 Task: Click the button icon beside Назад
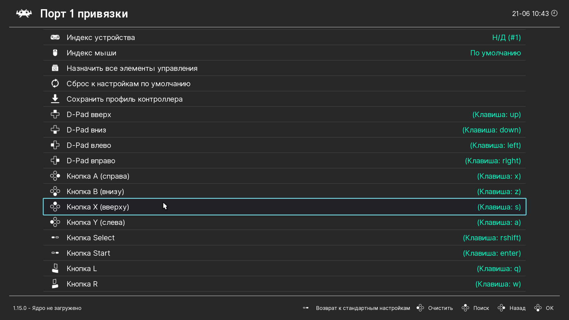coord(501,308)
